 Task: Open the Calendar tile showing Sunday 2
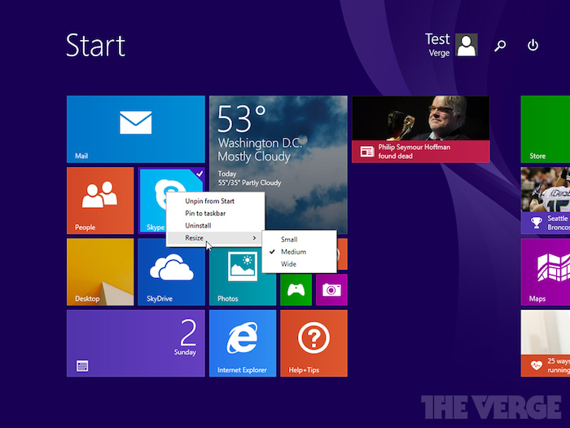[x=136, y=343]
